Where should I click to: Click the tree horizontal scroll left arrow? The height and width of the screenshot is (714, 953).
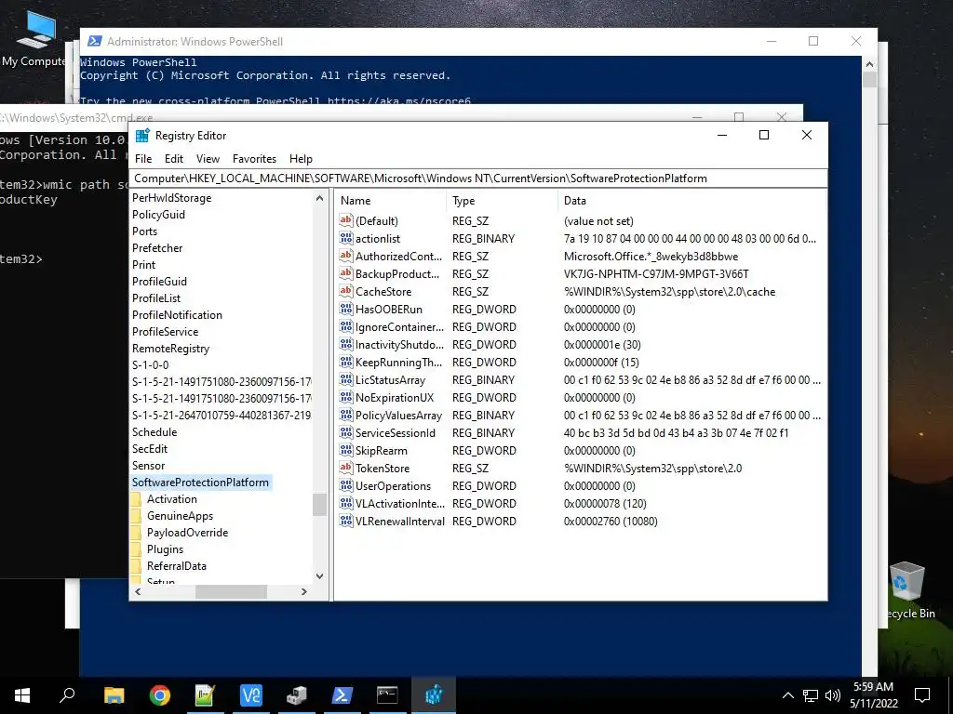tap(138, 591)
